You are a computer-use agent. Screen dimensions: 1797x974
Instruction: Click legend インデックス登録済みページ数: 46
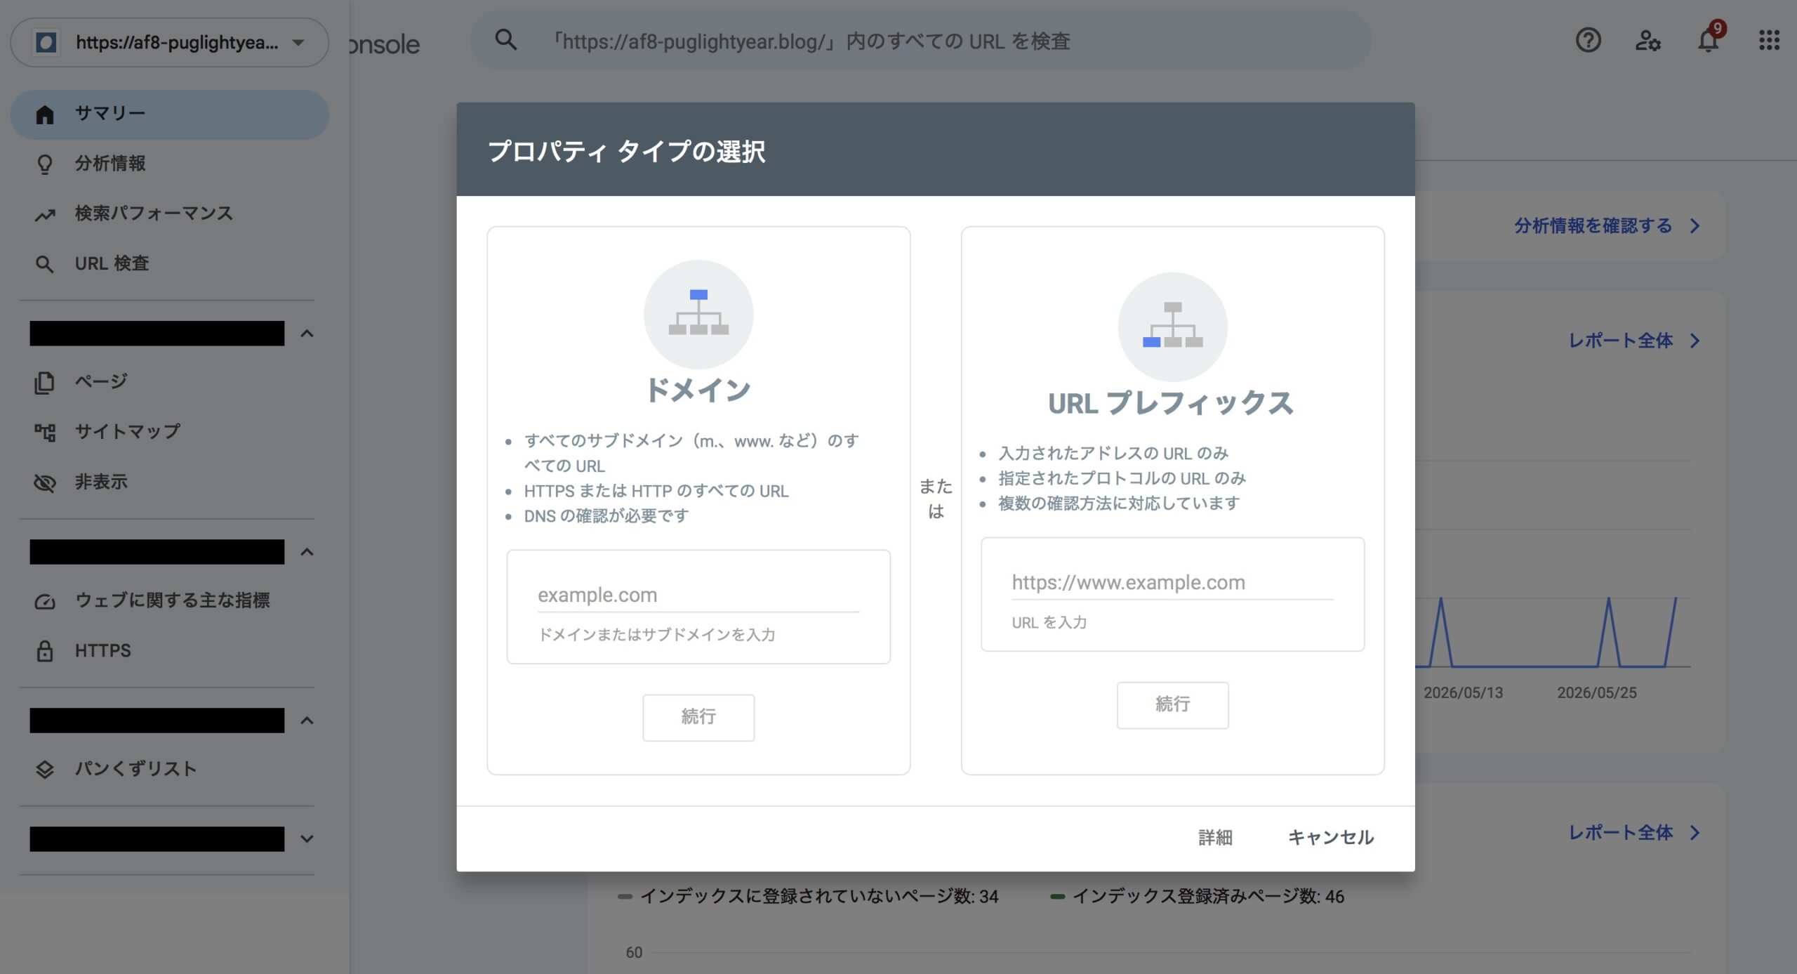1197,897
